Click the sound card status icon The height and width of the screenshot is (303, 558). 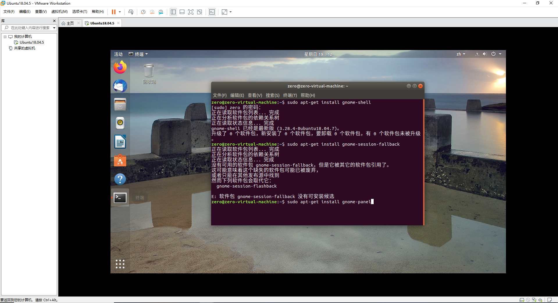(x=541, y=300)
